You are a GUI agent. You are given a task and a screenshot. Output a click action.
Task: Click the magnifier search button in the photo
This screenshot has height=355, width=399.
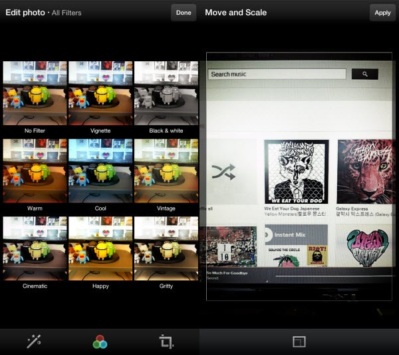click(365, 74)
